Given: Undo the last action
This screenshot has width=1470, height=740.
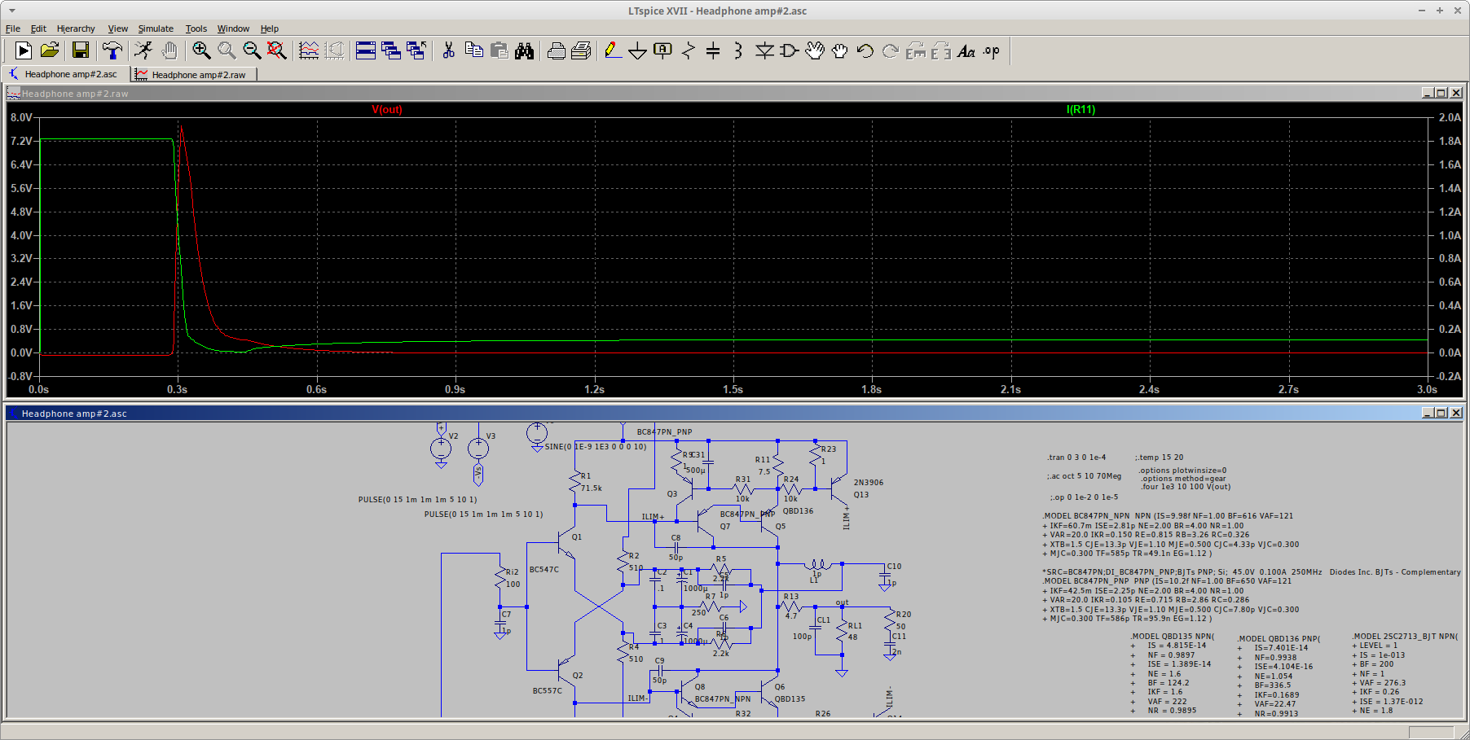Looking at the screenshot, I should pos(865,50).
